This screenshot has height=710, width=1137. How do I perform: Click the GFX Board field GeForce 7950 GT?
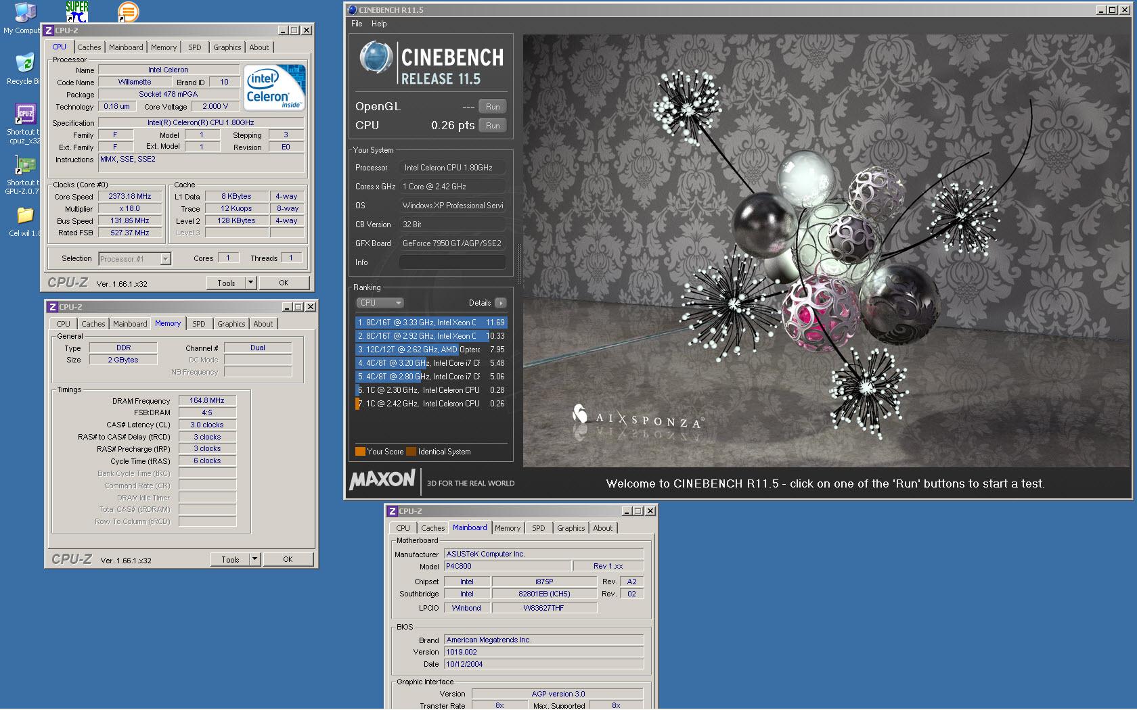point(452,243)
